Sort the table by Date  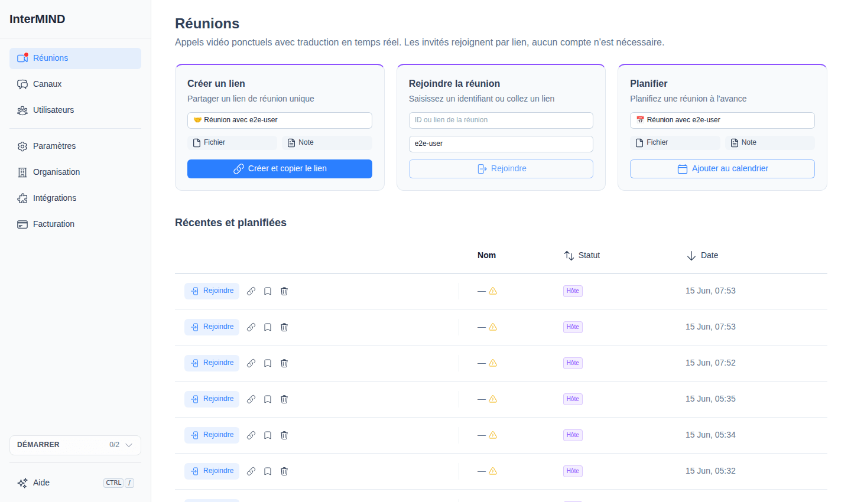pos(703,256)
